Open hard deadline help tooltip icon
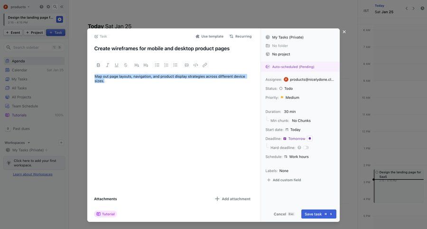The width and height of the screenshot is (427, 229). 299,148
